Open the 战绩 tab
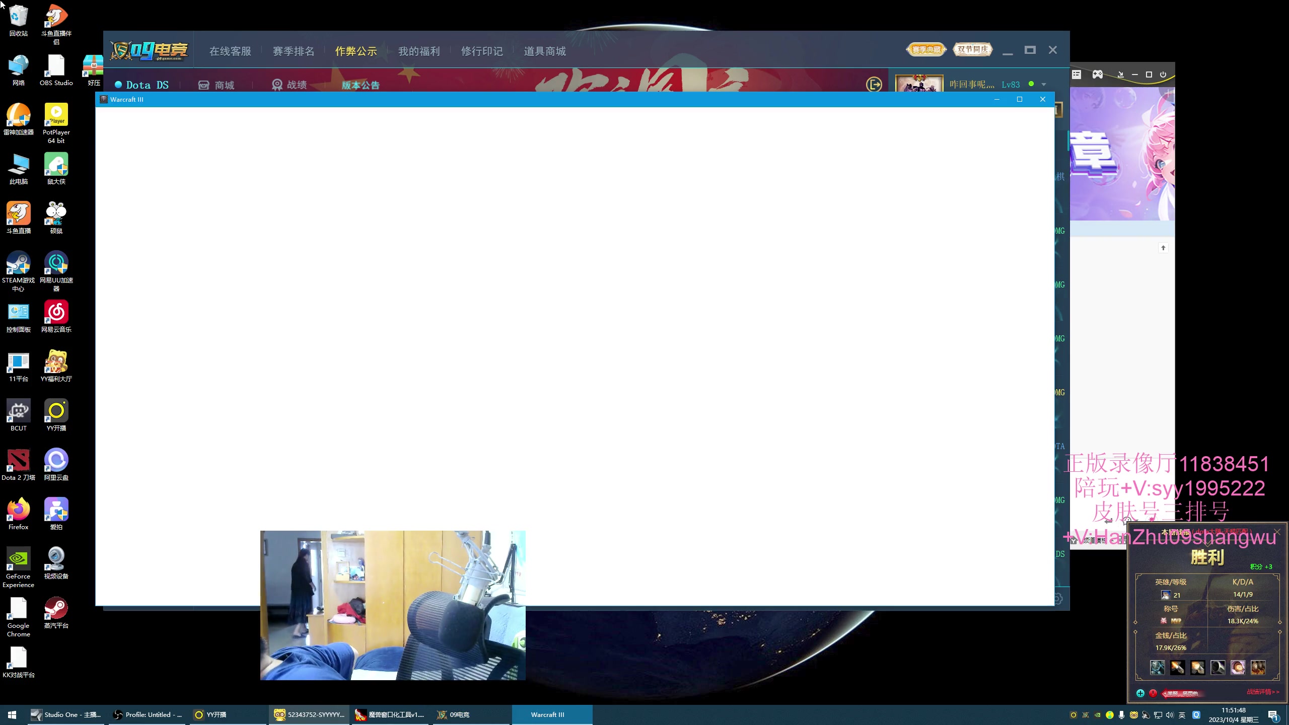 [290, 85]
